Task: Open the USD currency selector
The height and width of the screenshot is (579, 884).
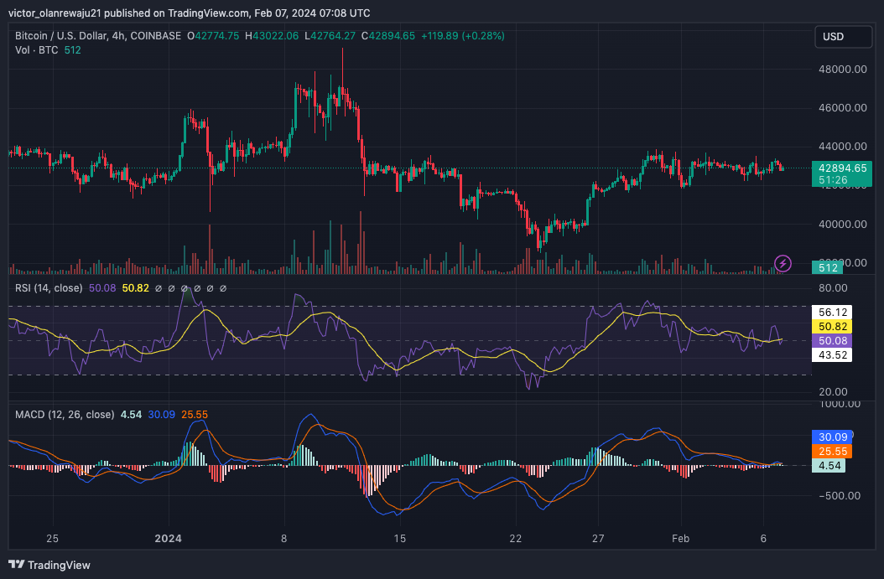Action: click(x=844, y=37)
